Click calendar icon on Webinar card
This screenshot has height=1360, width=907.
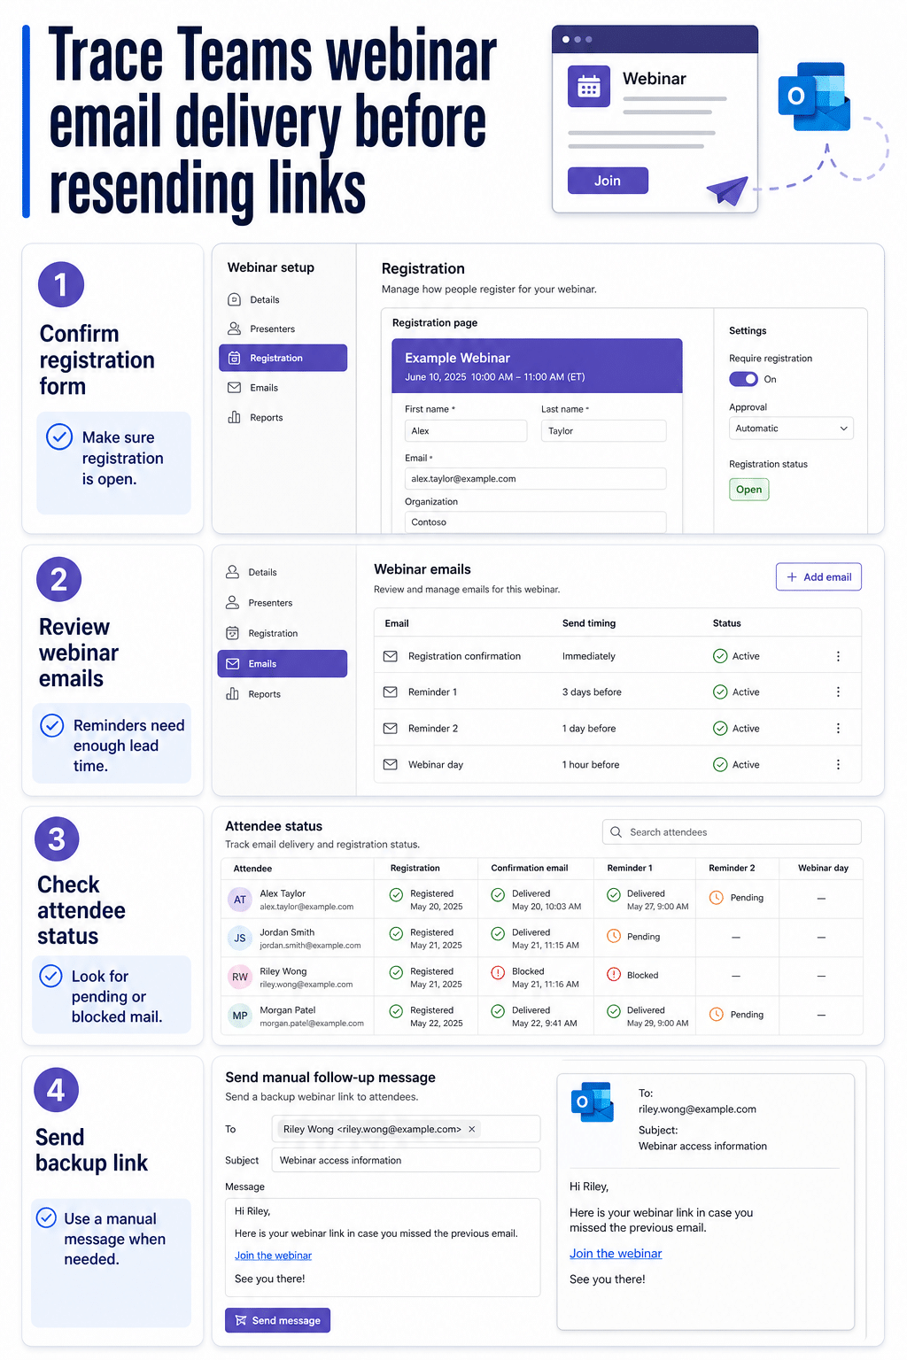(x=589, y=87)
